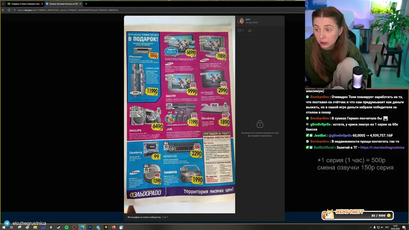Click username BotRixOficial in chat

324,148
